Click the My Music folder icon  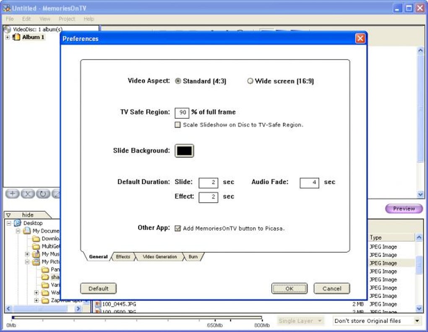pos(36,254)
